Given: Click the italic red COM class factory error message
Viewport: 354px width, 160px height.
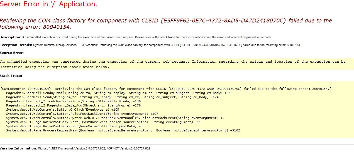Looking at the screenshot, I should 166,24.
